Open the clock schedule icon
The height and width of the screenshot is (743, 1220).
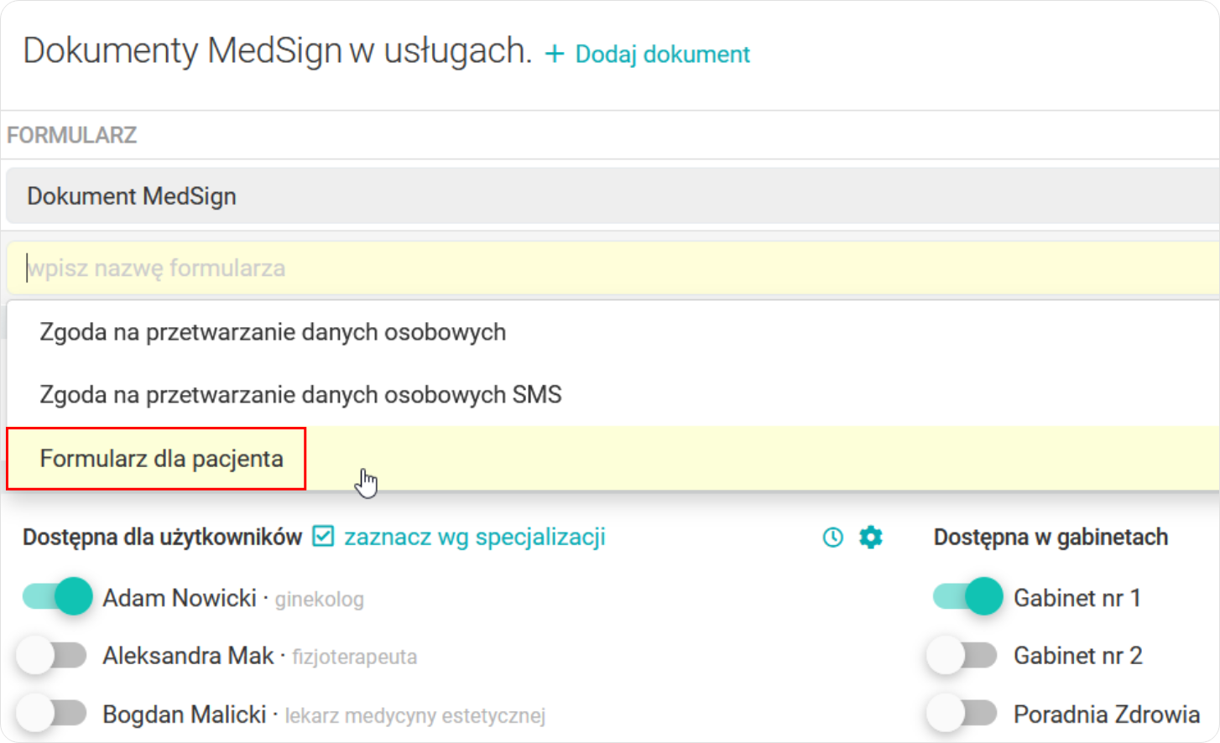(832, 538)
